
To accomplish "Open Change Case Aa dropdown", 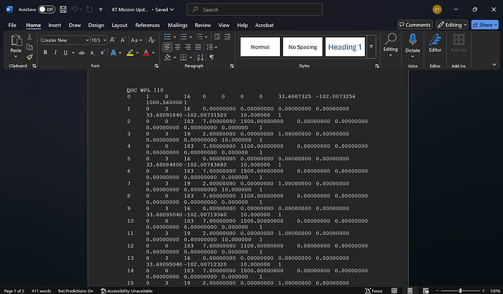I will (x=136, y=40).
